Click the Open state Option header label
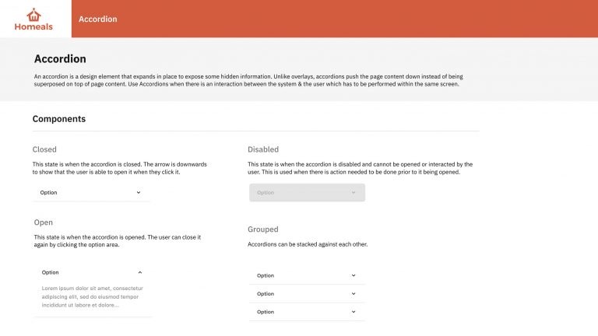This screenshot has width=598, height=336. pos(51,272)
